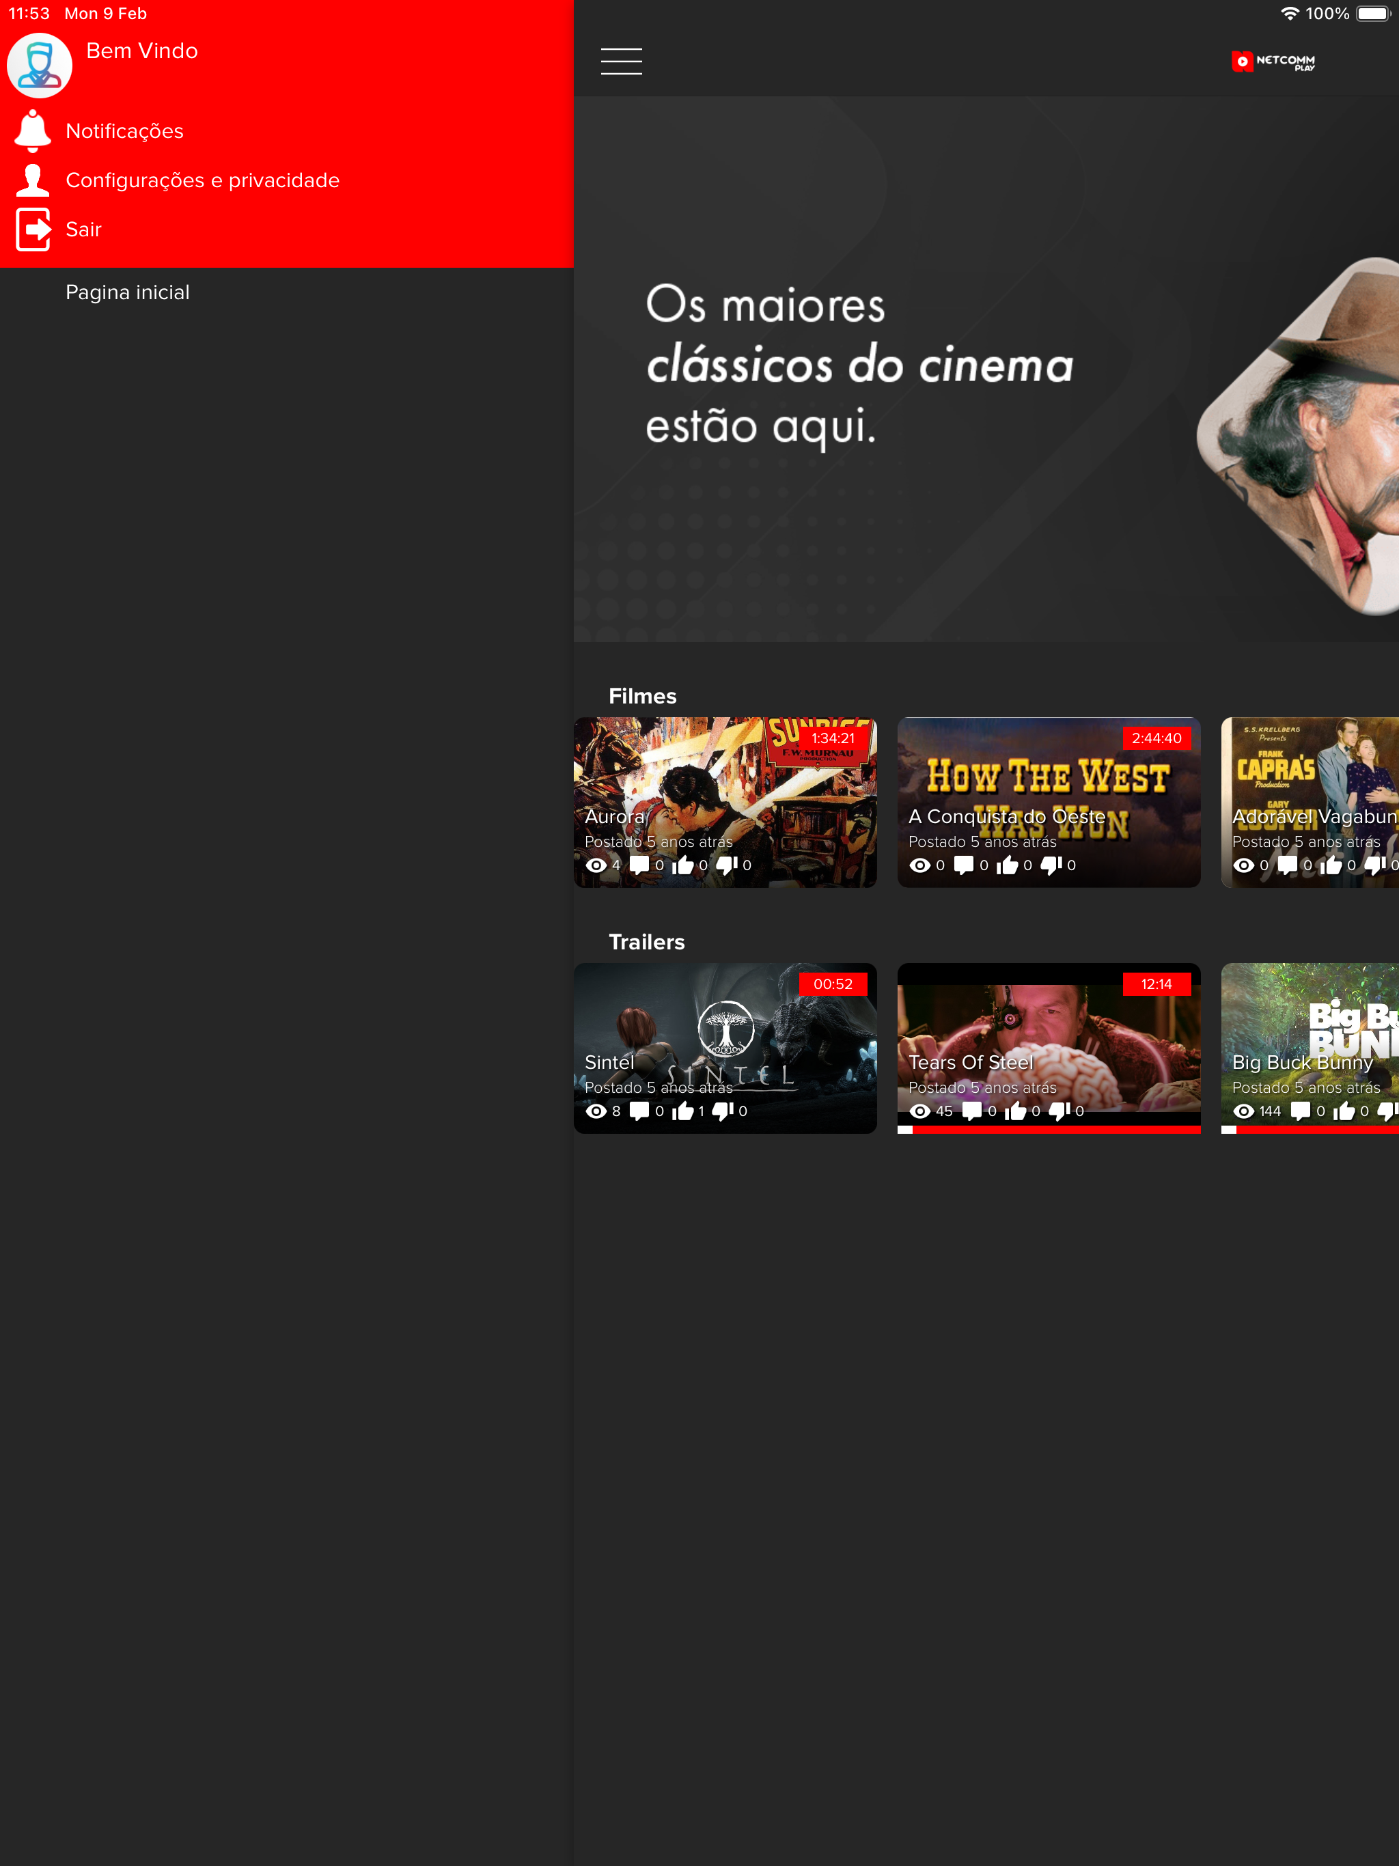Tap the Big Buck Bunny progress bar
This screenshot has width=1399, height=1866.
coord(1310,1130)
